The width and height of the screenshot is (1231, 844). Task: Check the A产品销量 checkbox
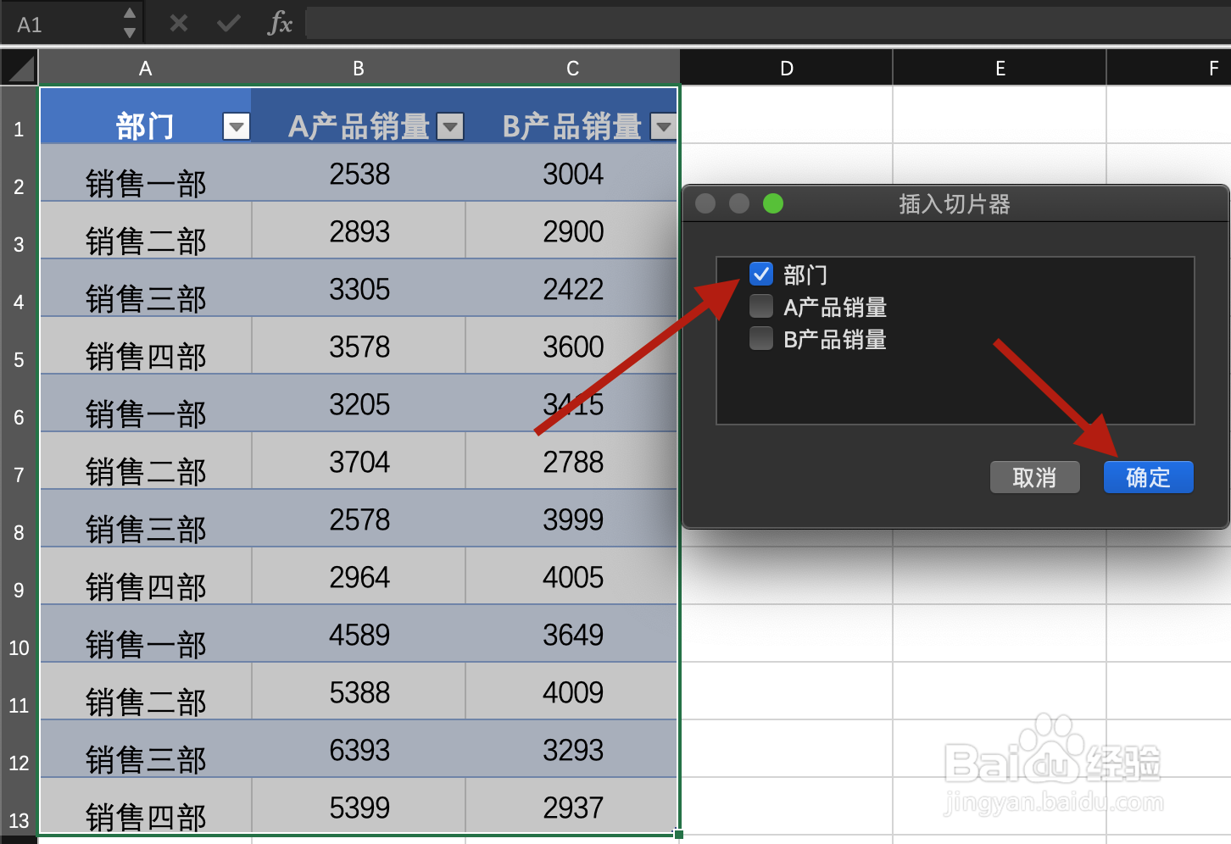[x=761, y=306]
